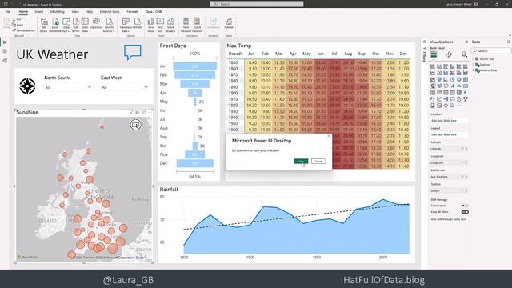
Task: Click Copy in the Clipboard group
Action: coord(18,25)
